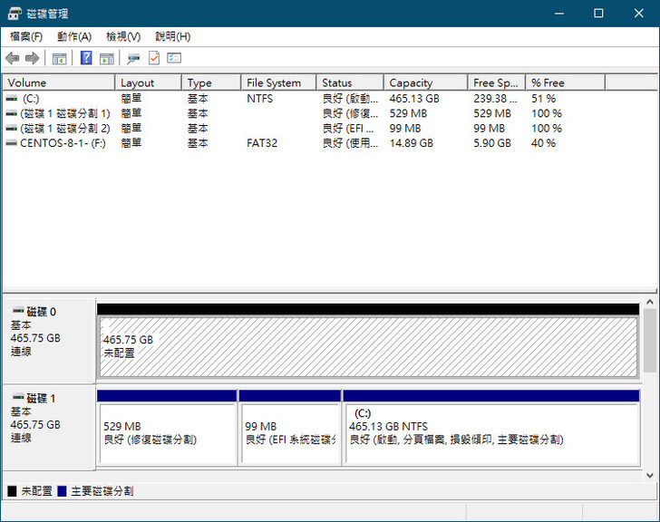660x522 pixels.
Task: Open the 動作(A) menu
Action: click(x=74, y=36)
